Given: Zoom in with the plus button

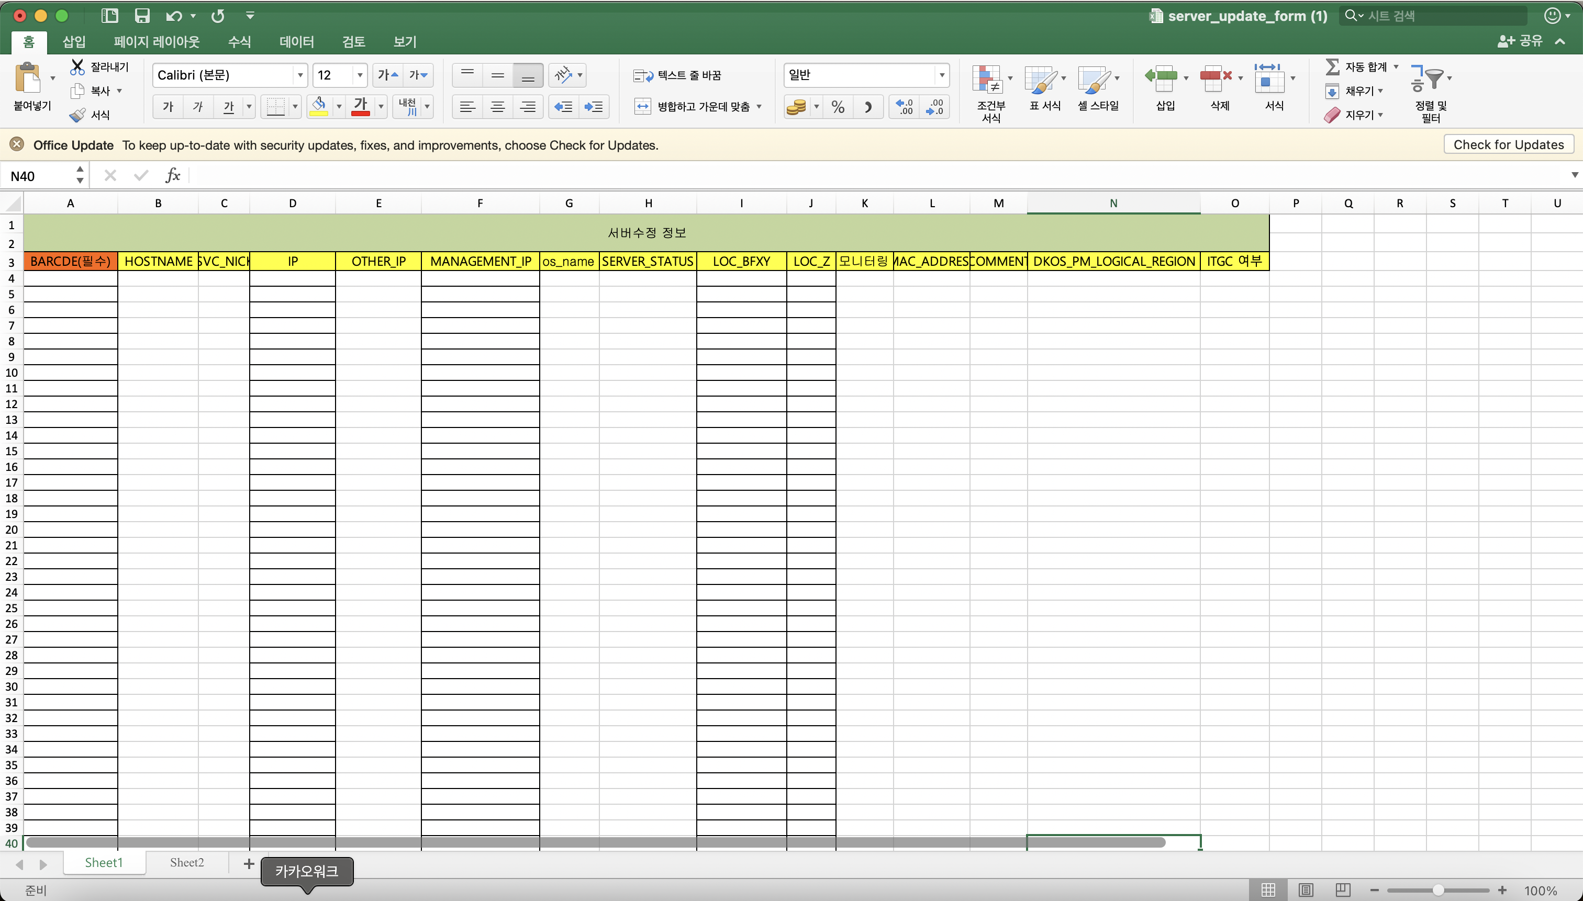Looking at the screenshot, I should [x=1502, y=890].
